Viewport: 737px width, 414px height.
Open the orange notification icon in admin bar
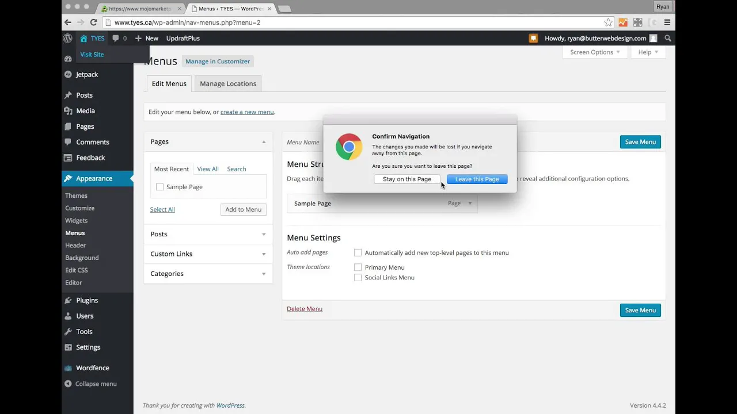(x=534, y=39)
